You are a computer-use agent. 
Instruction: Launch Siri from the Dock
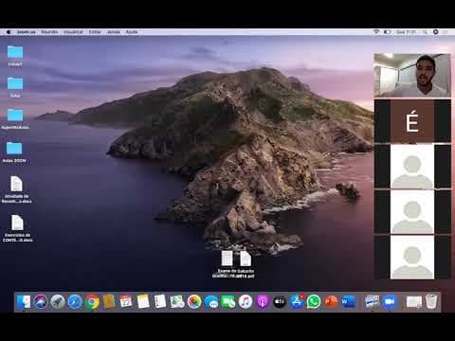click(x=41, y=302)
